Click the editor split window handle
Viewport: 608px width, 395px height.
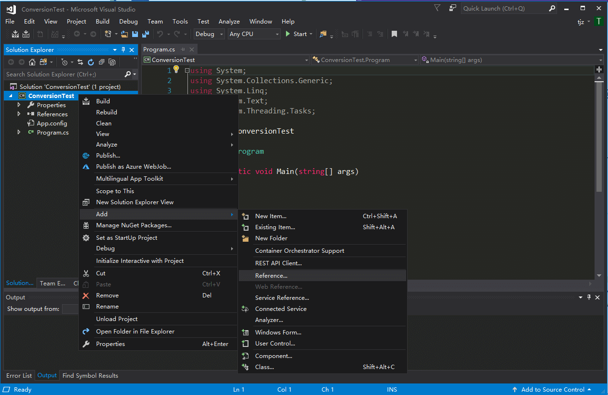tap(599, 70)
